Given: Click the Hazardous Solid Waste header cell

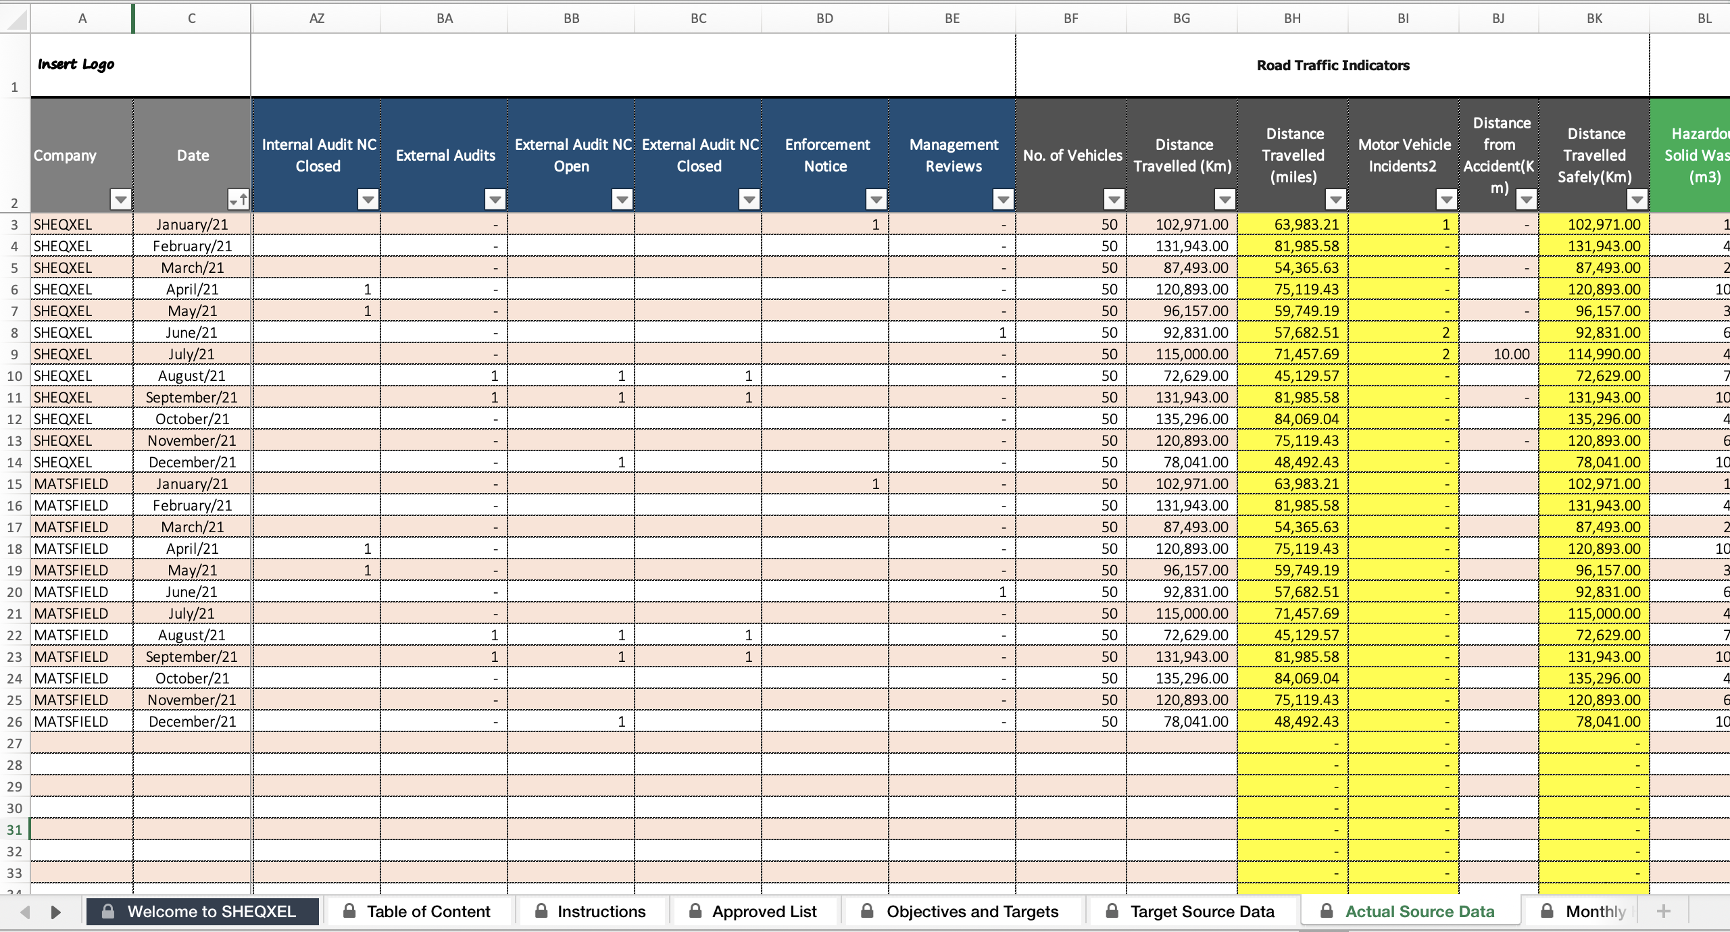Looking at the screenshot, I should pyautogui.click(x=1690, y=155).
